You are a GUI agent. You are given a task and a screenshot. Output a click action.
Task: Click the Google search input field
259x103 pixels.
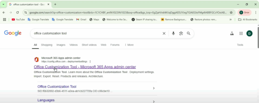[x=97, y=34]
